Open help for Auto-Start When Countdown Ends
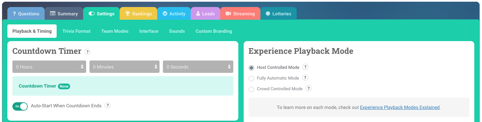 [107, 105]
